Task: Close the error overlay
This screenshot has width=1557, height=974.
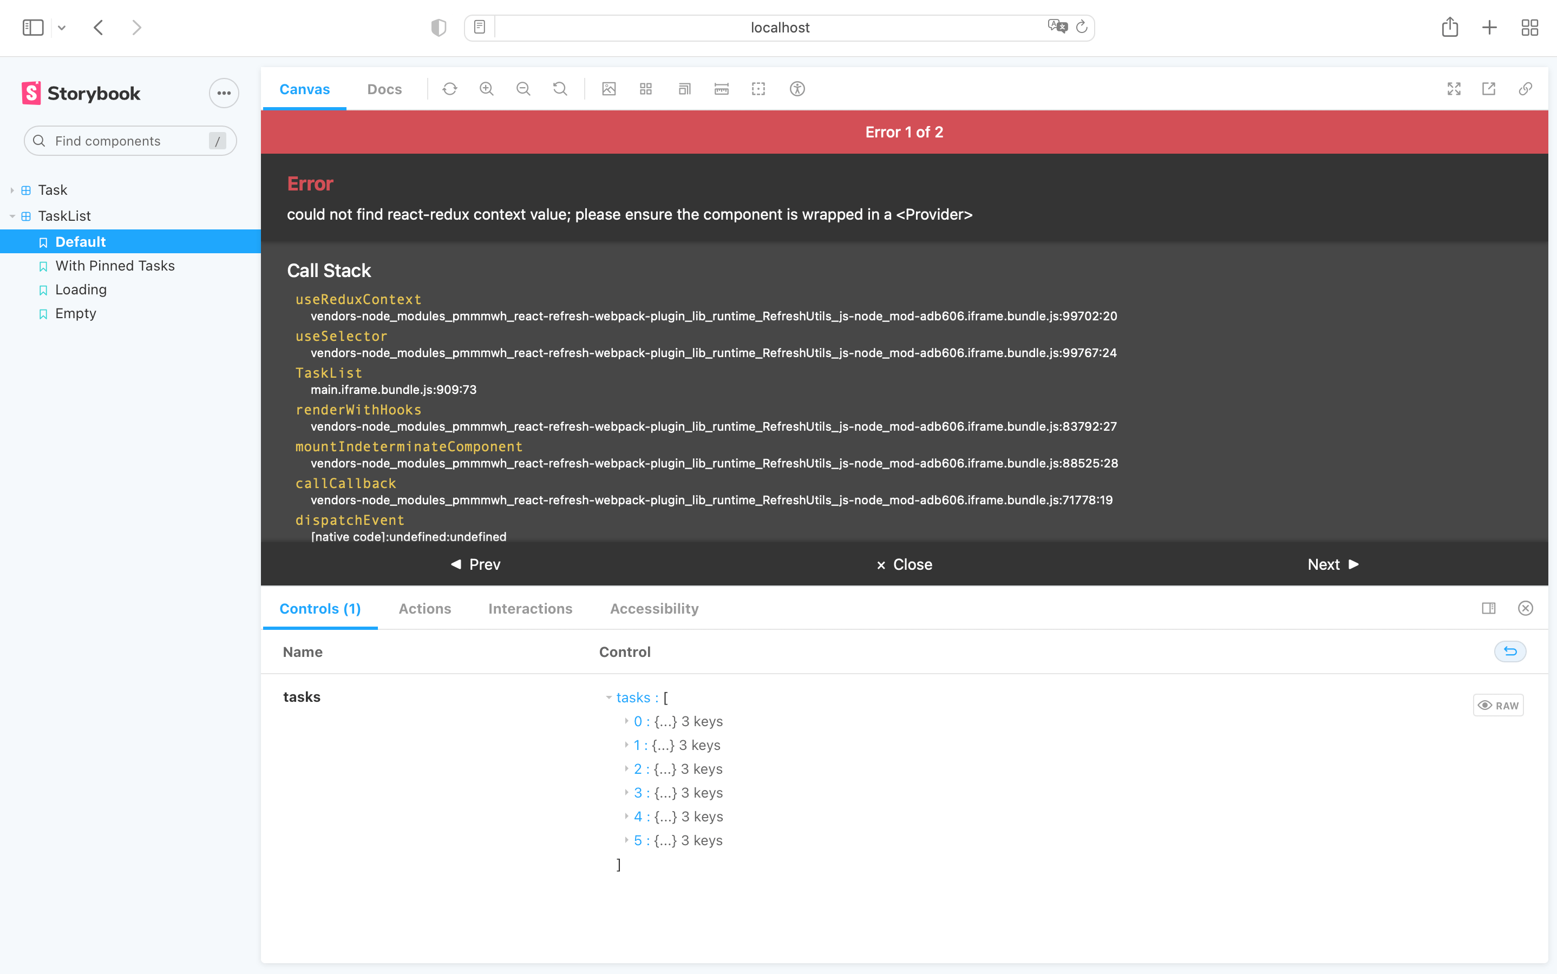Action: (x=904, y=564)
